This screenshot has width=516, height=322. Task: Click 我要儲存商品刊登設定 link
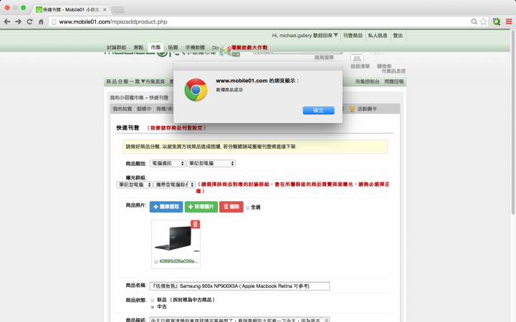pyautogui.click(x=176, y=128)
